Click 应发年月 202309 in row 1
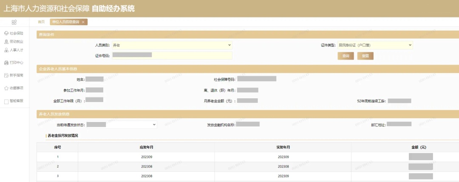This screenshot has width=459, height=182. (x=147, y=157)
